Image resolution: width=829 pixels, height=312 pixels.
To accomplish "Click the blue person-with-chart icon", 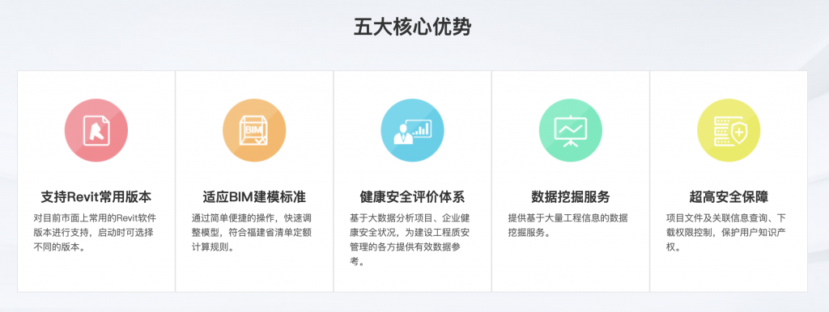I will pos(412,130).
